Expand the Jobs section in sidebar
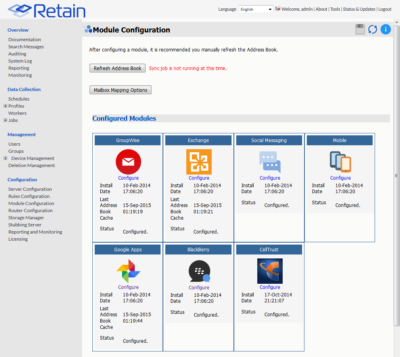The image size is (400, 357). pyautogui.click(x=4, y=120)
